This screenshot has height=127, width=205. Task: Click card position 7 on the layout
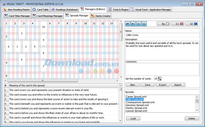pyautogui.click(x=44, y=66)
